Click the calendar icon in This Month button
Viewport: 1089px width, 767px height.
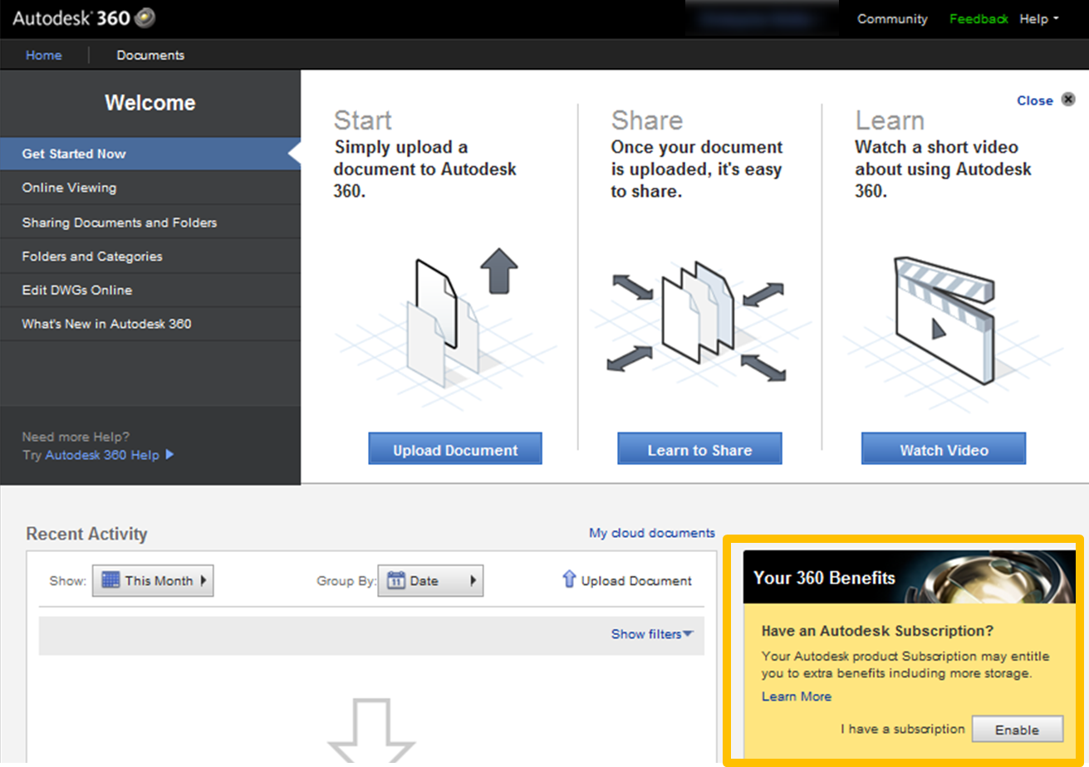(x=110, y=580)
